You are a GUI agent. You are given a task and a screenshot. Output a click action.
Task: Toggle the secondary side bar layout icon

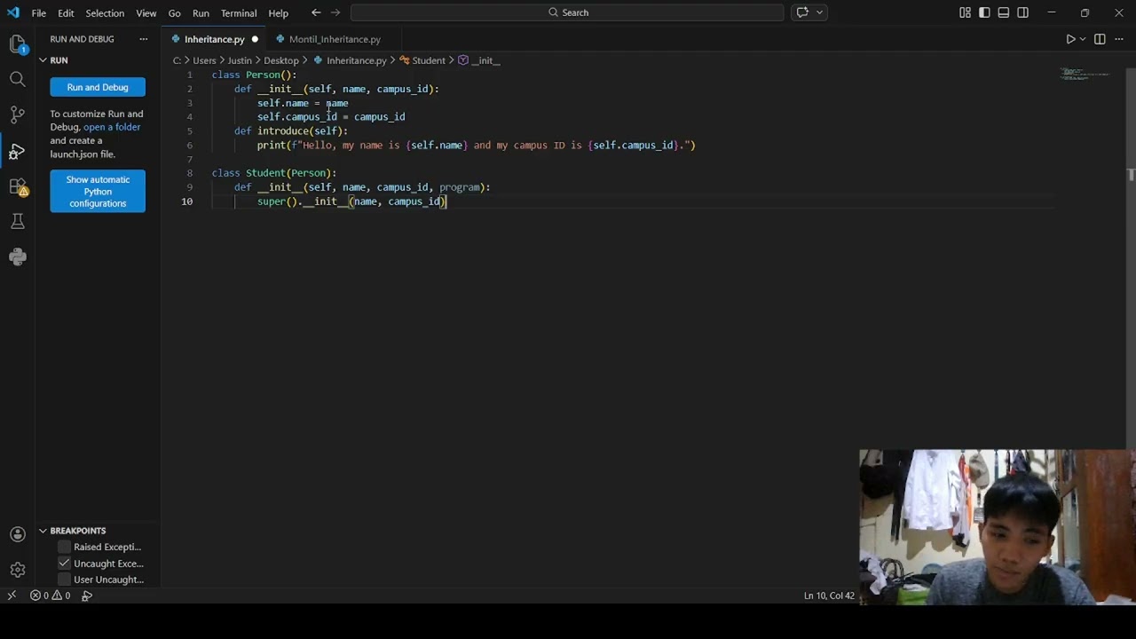1023,12
